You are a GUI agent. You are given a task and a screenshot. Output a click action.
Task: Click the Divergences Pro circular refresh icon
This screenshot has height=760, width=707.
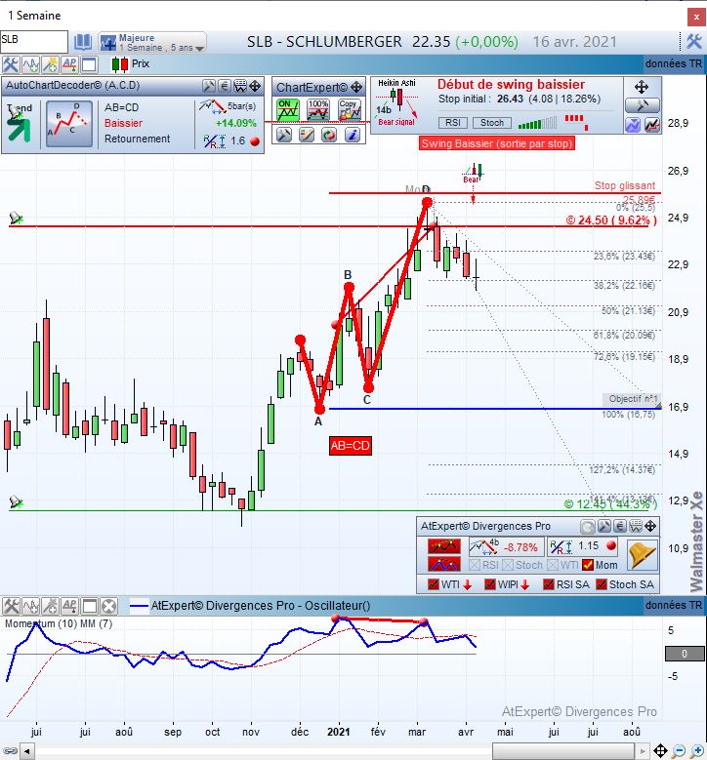coord(588,527)
